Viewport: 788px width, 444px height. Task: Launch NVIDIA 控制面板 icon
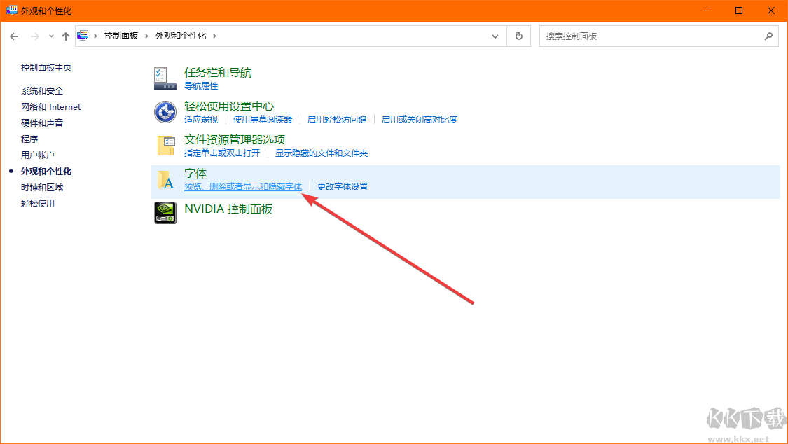click(165, 213)
